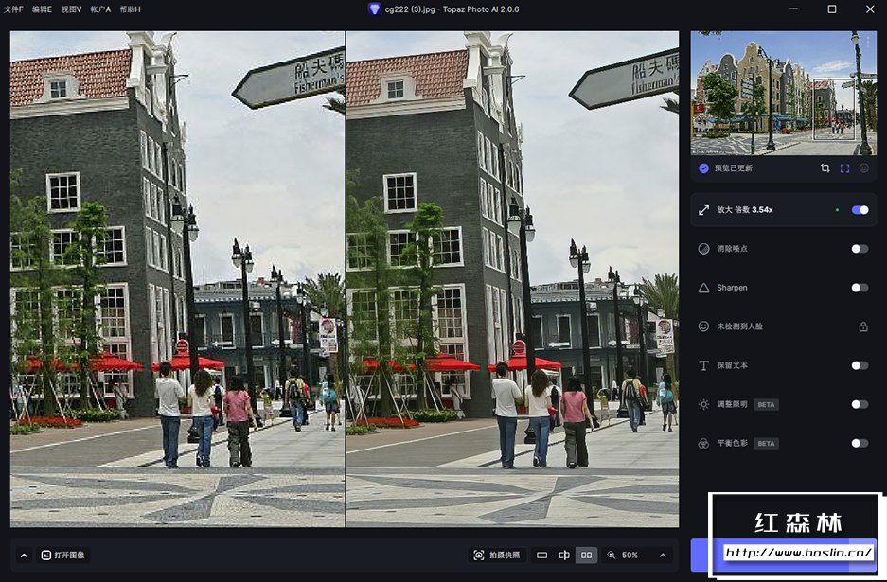Open the 编辑E menu

pos(42,9)
